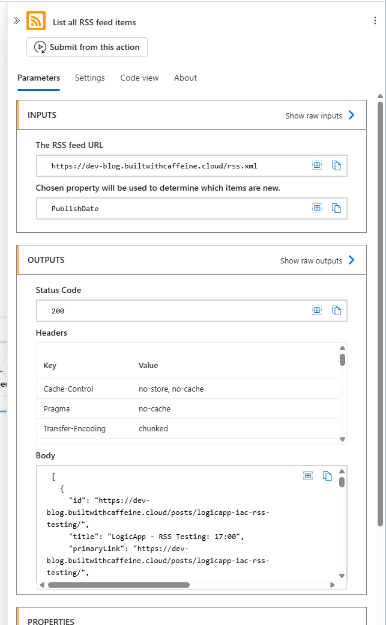Collapse the panel with double chevron icon

click(16, 20)
